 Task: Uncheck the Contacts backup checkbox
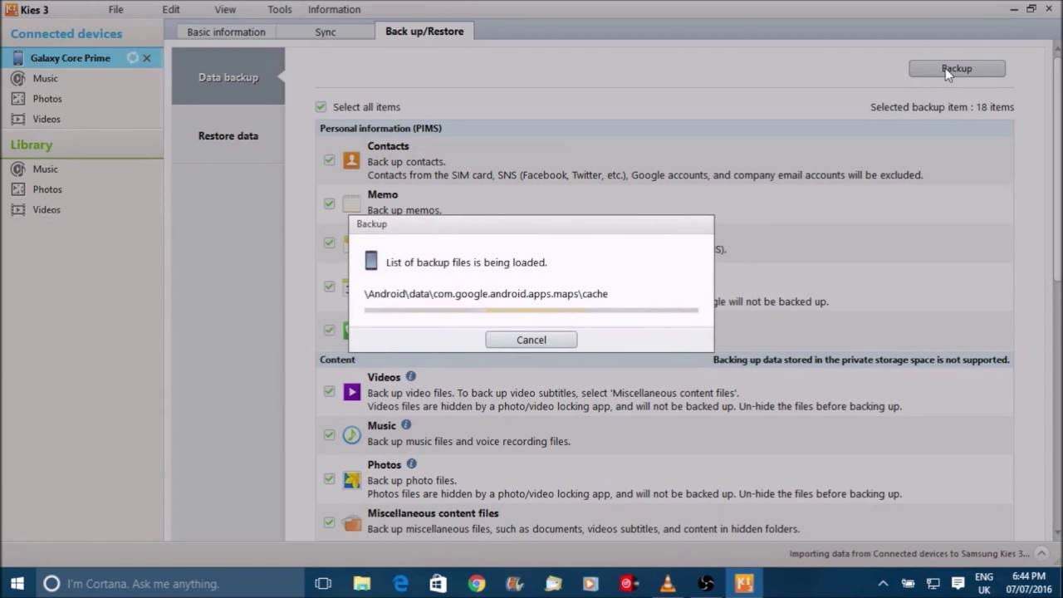330,159
